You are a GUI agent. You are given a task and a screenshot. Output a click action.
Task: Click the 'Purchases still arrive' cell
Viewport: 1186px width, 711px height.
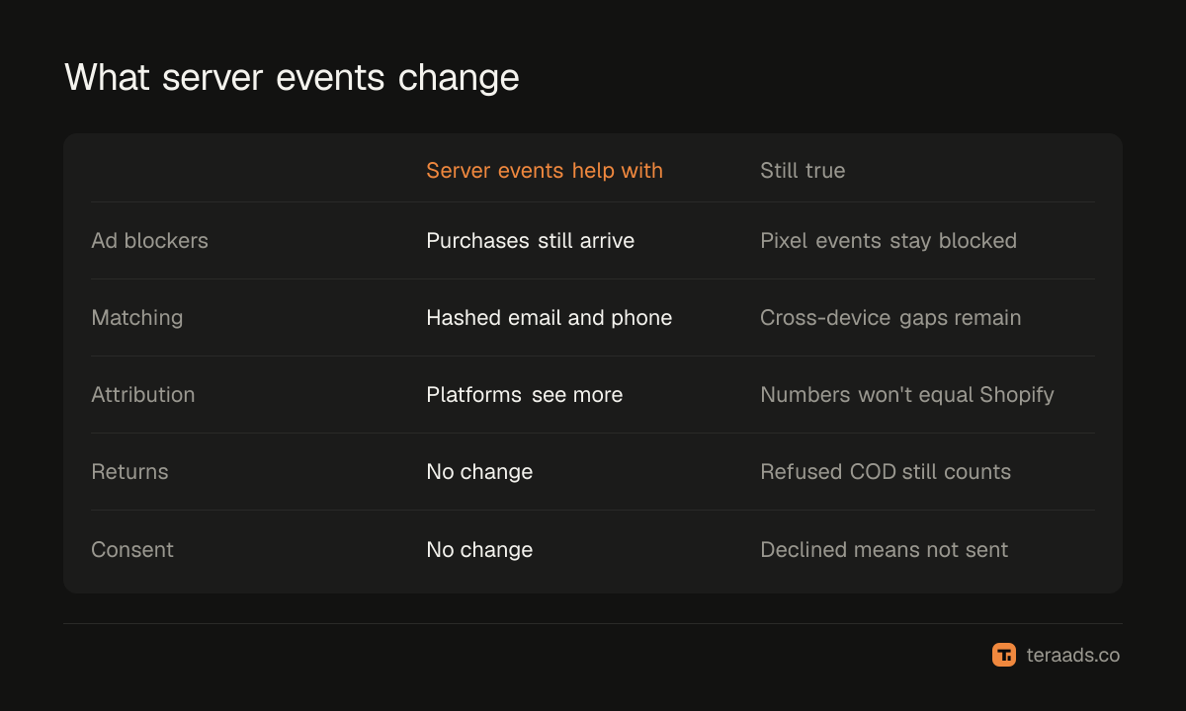pyautogui.click(x=530, y=240)
